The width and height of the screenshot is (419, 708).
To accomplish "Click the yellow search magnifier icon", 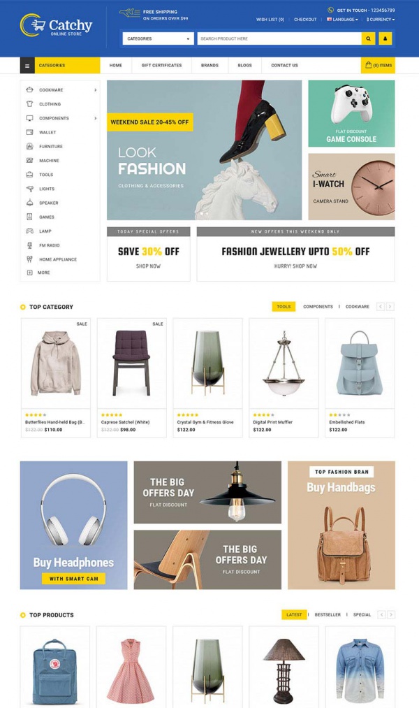I will coord(368,39).
